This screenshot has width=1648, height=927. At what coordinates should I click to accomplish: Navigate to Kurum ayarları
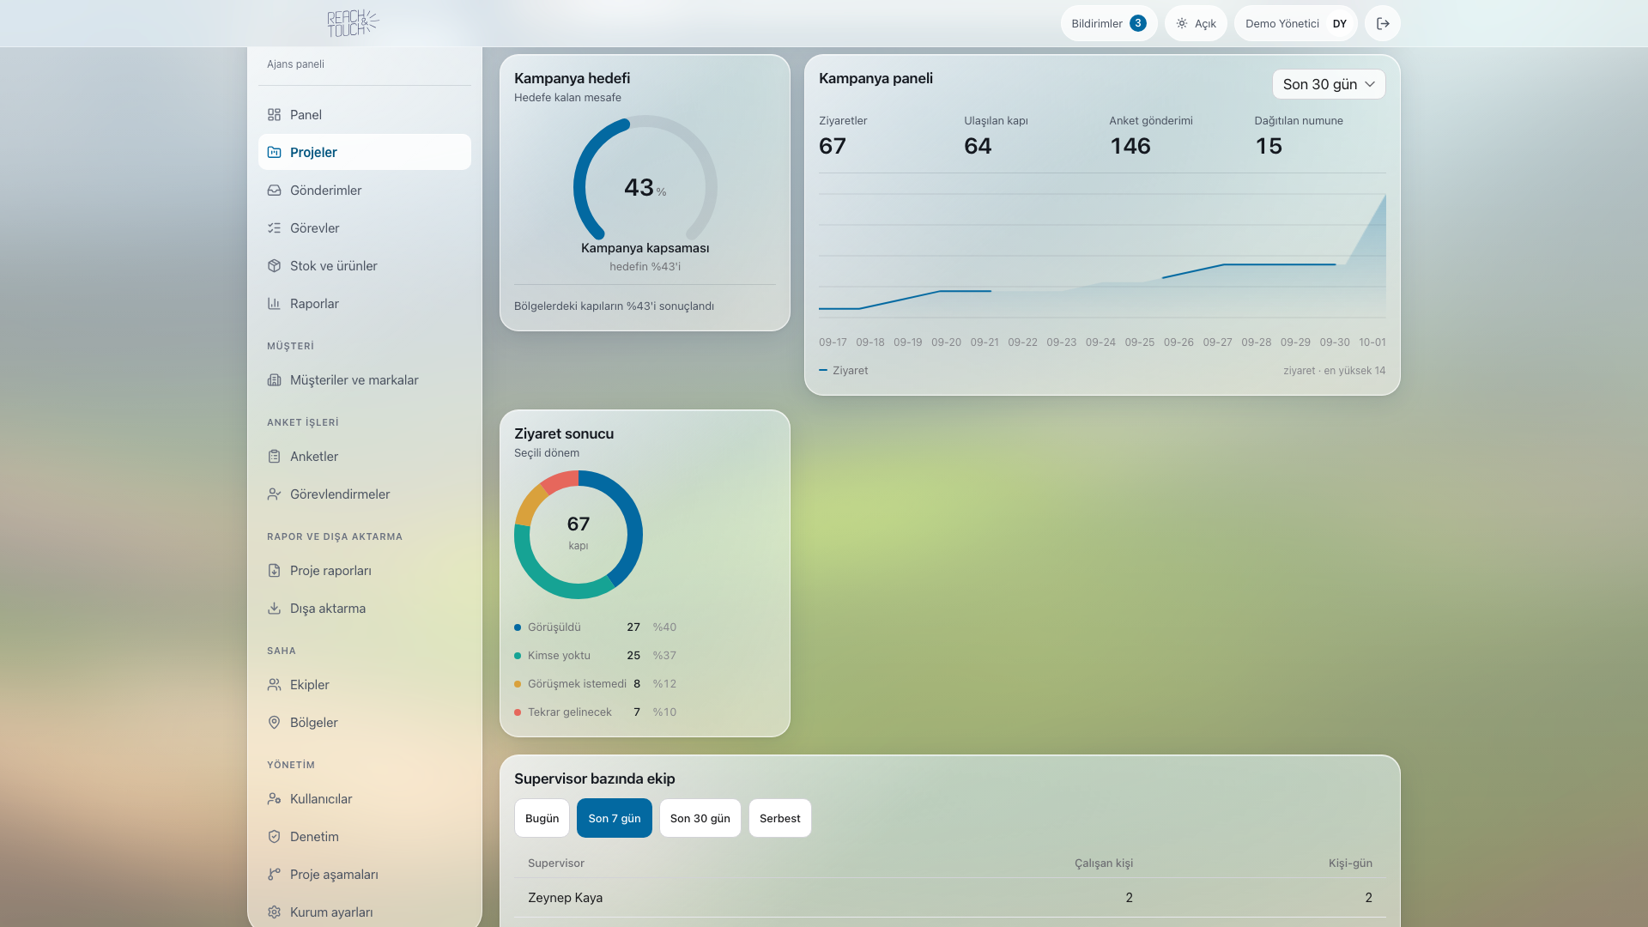(x=364, y=912)
